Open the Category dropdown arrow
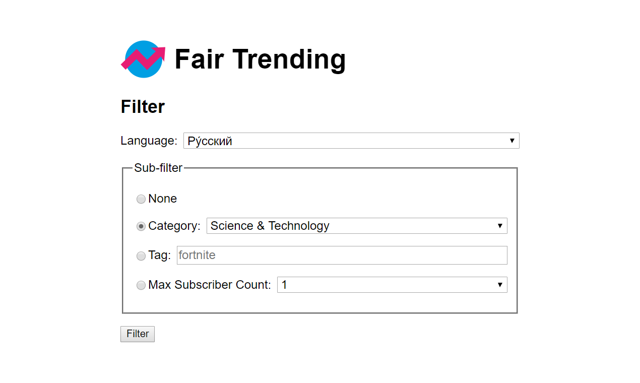Screen dimensions: 640x383 (x=499, y=226)
